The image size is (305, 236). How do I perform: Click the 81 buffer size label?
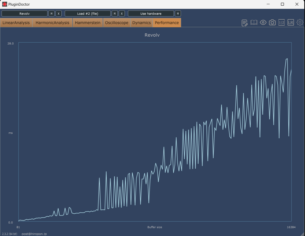click(18, 227)
